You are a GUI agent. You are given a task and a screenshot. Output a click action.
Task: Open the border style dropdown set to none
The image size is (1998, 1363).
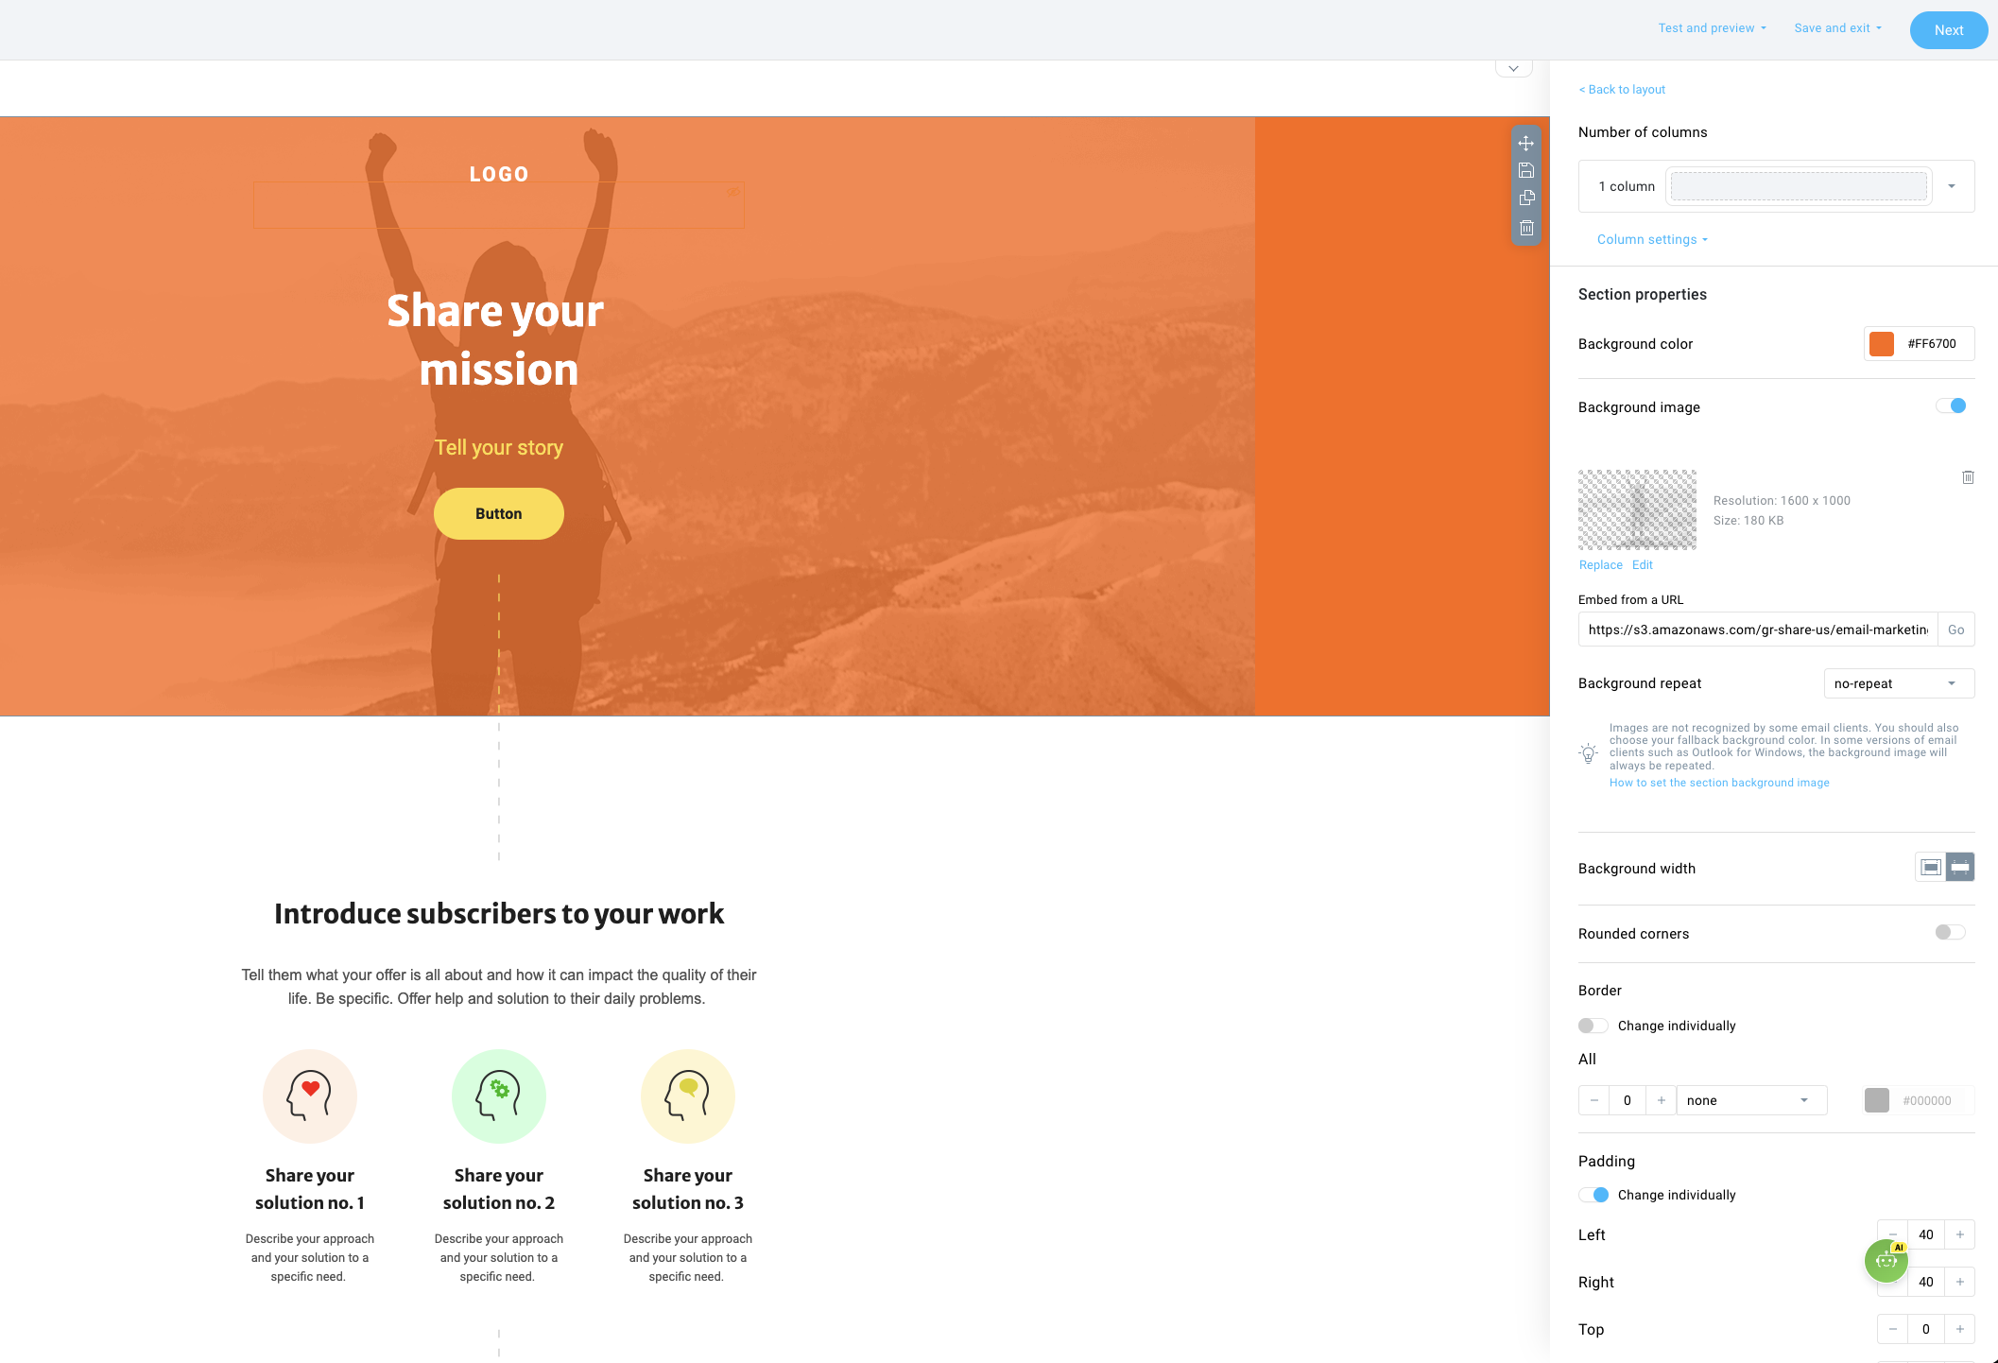1749,1099
